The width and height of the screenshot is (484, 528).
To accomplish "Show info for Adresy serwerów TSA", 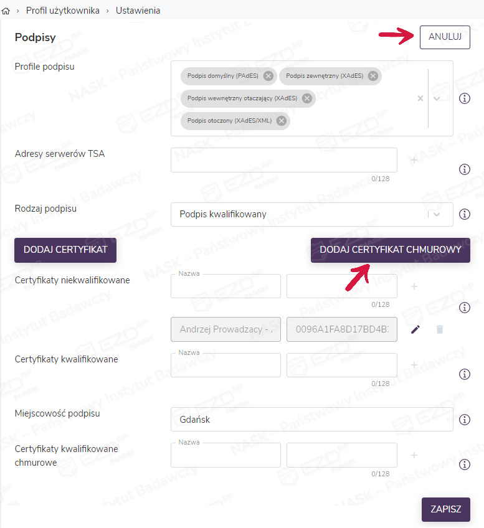I will (464, 169).
